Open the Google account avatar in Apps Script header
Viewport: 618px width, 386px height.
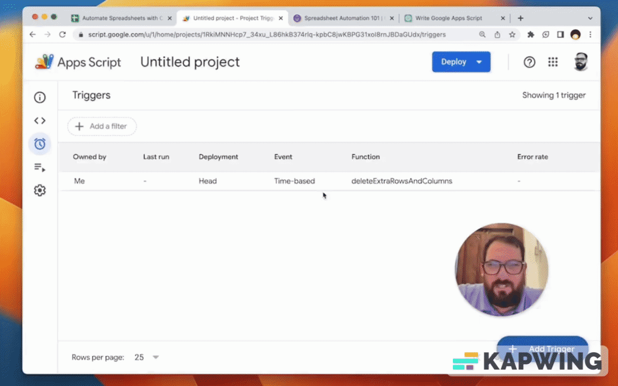click(x=581, y=62)
